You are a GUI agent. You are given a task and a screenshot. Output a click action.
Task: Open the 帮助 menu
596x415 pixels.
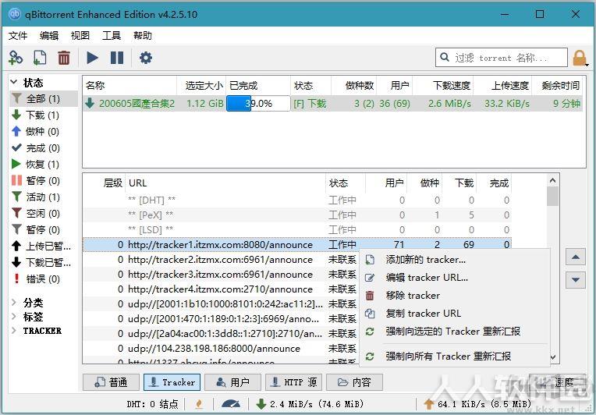143,36
